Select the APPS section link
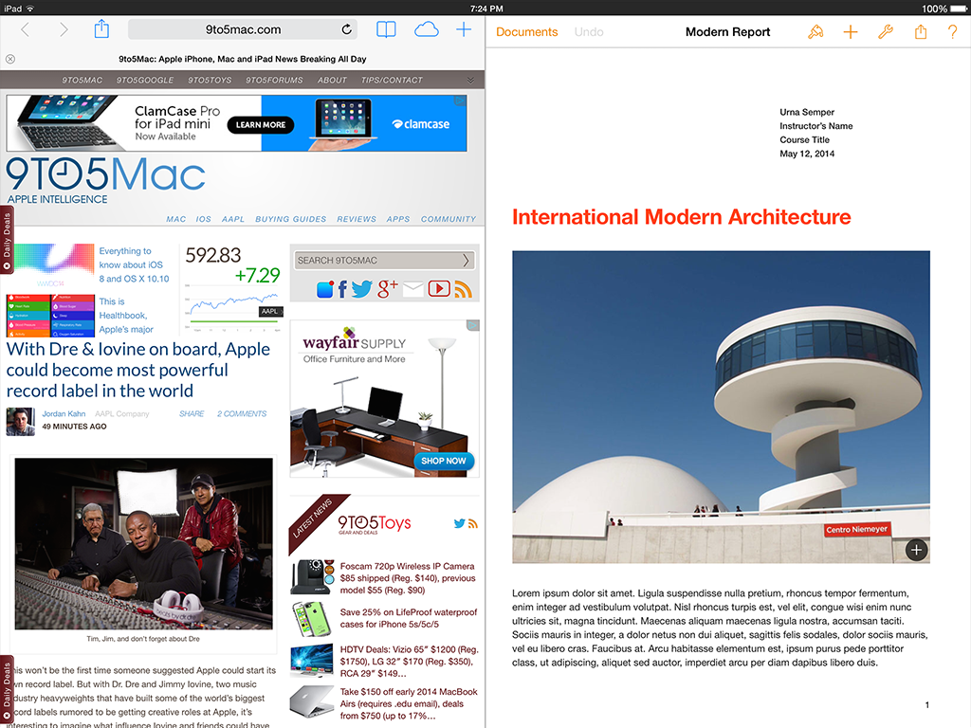Image resolution: width=971 pixels, height=728 pixels. (398, 219)
